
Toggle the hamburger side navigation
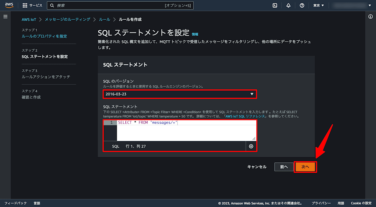[x=5, y=17]
